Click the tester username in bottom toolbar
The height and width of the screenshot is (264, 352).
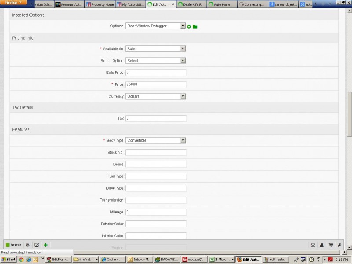16,245
